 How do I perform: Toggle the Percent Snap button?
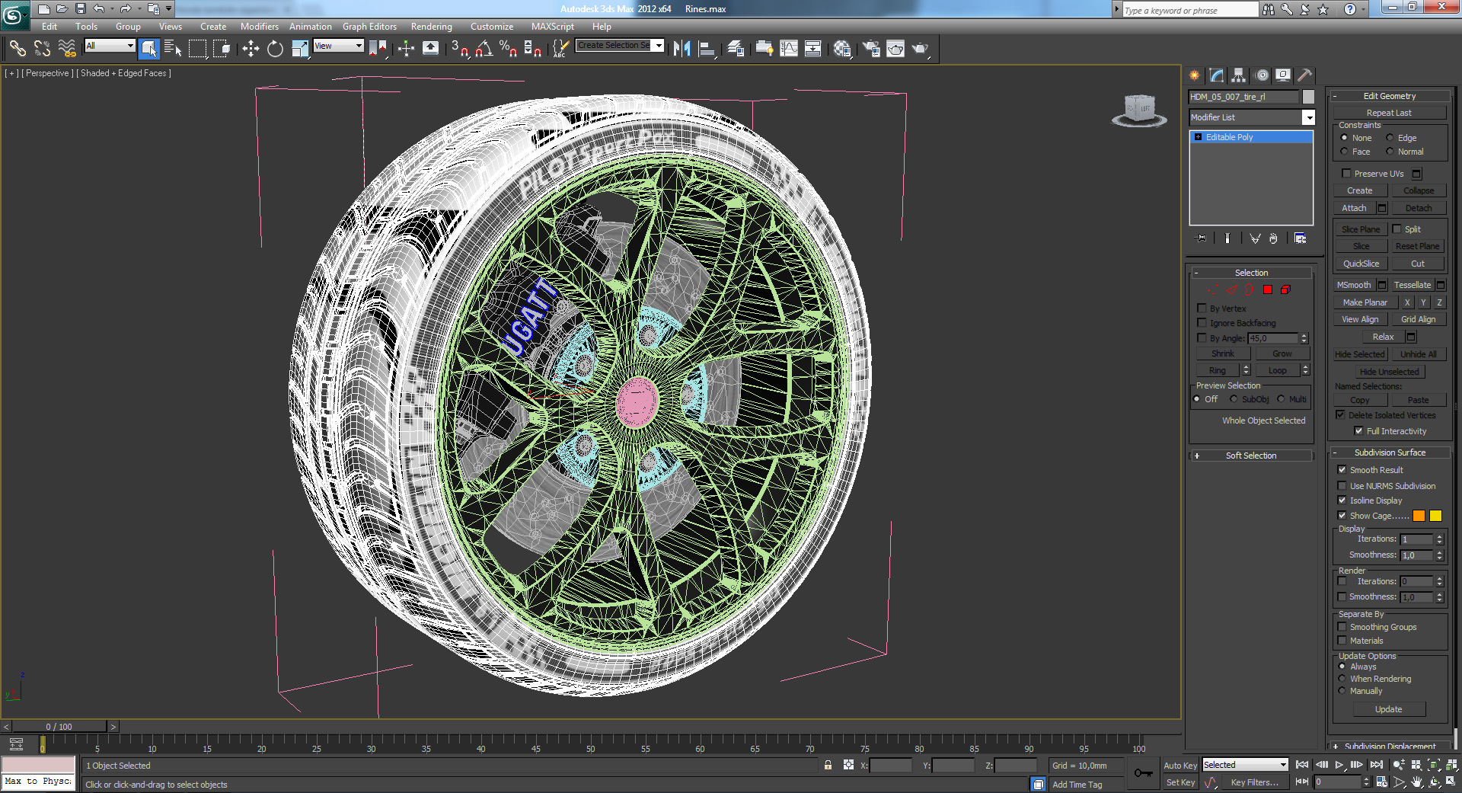(x=508, y=49)
